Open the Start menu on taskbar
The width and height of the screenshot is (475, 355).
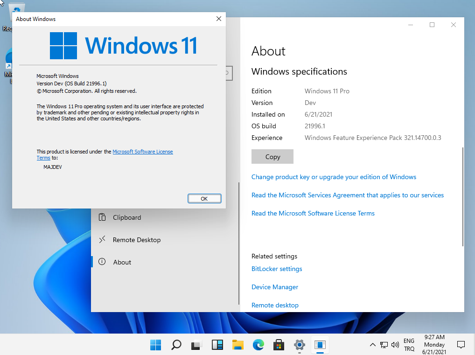coord(156,345)
